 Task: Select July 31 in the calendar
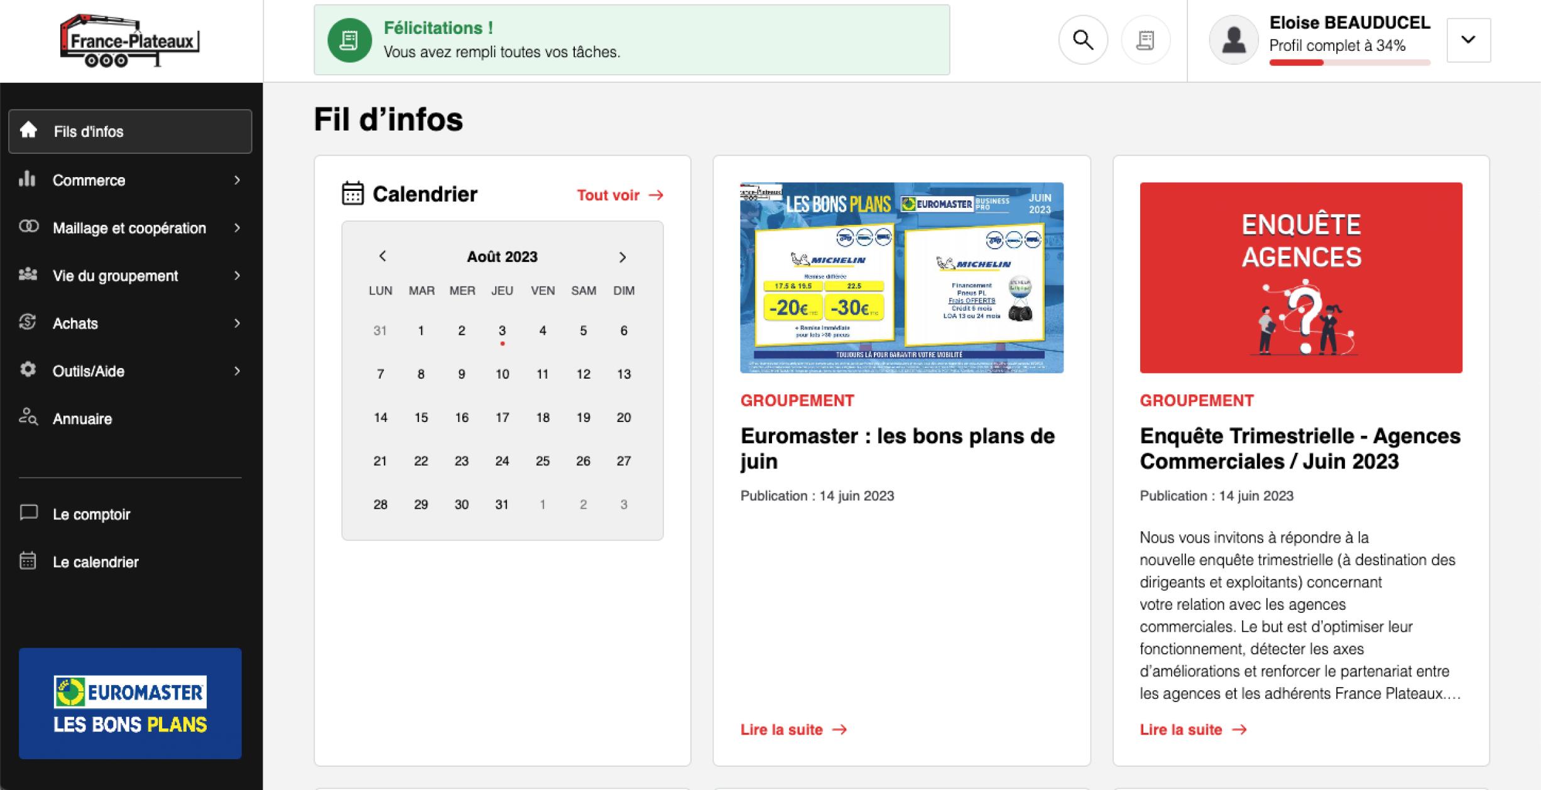380,330
